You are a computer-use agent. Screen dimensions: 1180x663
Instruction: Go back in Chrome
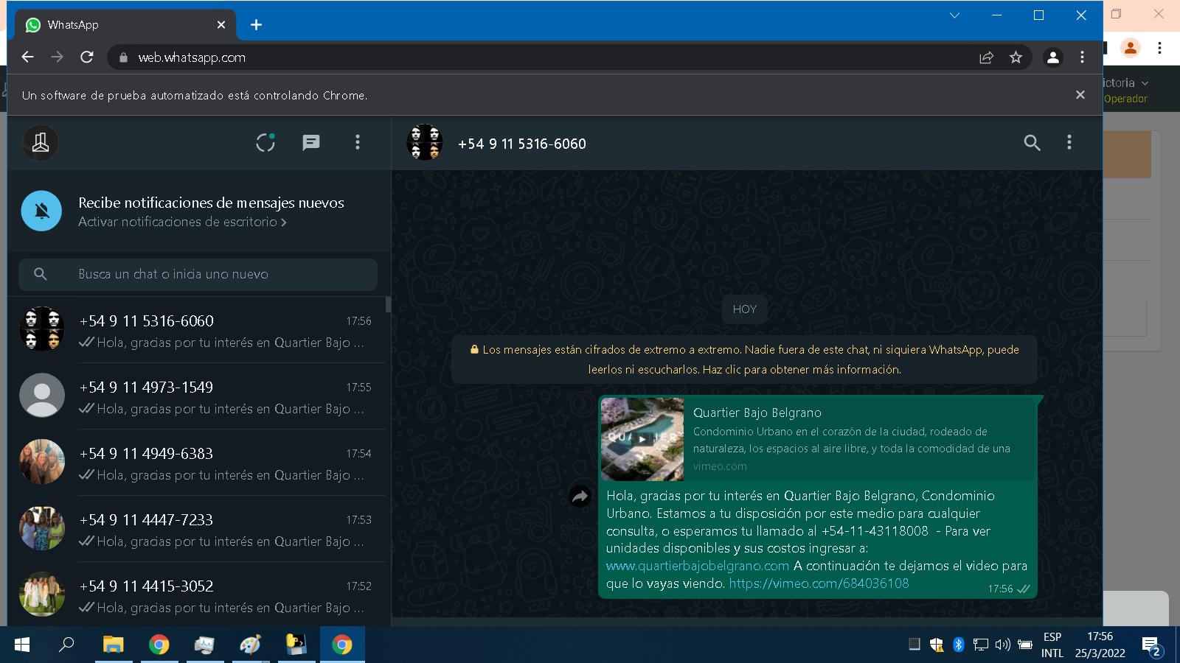pyautogui.click(x=28, y=57)
